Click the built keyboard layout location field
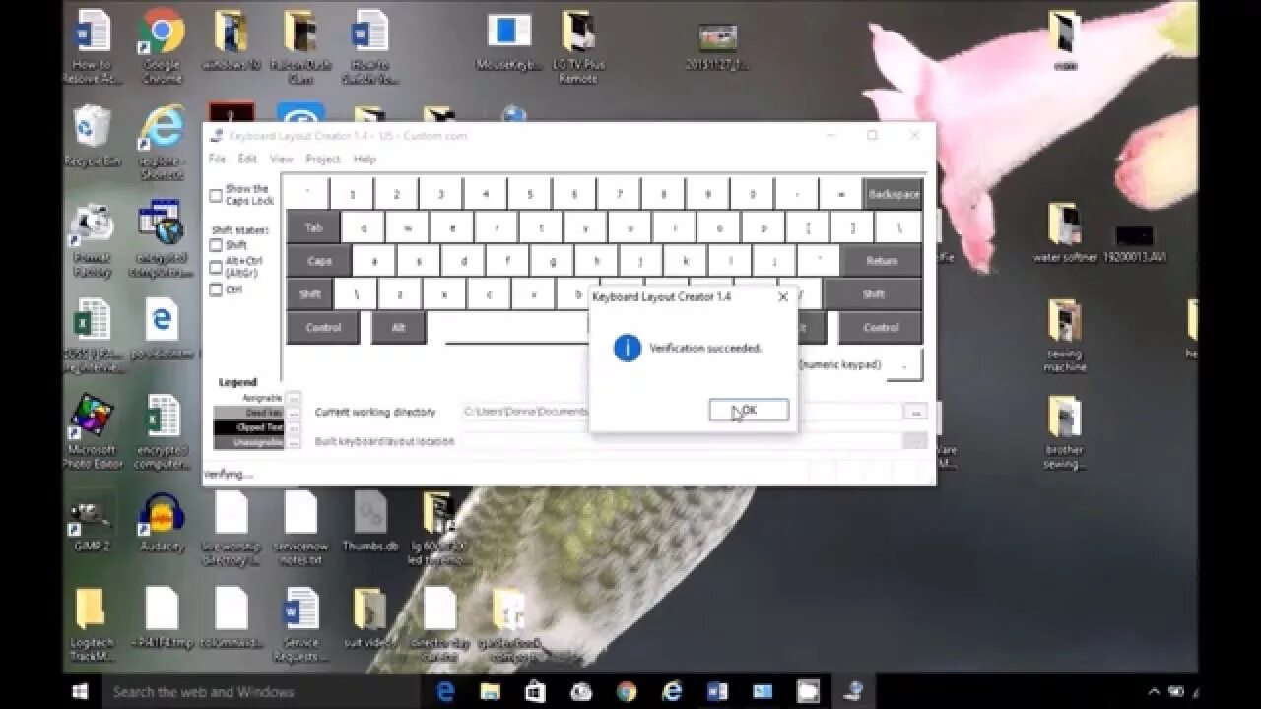This screenshot has height=709, width=1261. [x=682, y=441]
